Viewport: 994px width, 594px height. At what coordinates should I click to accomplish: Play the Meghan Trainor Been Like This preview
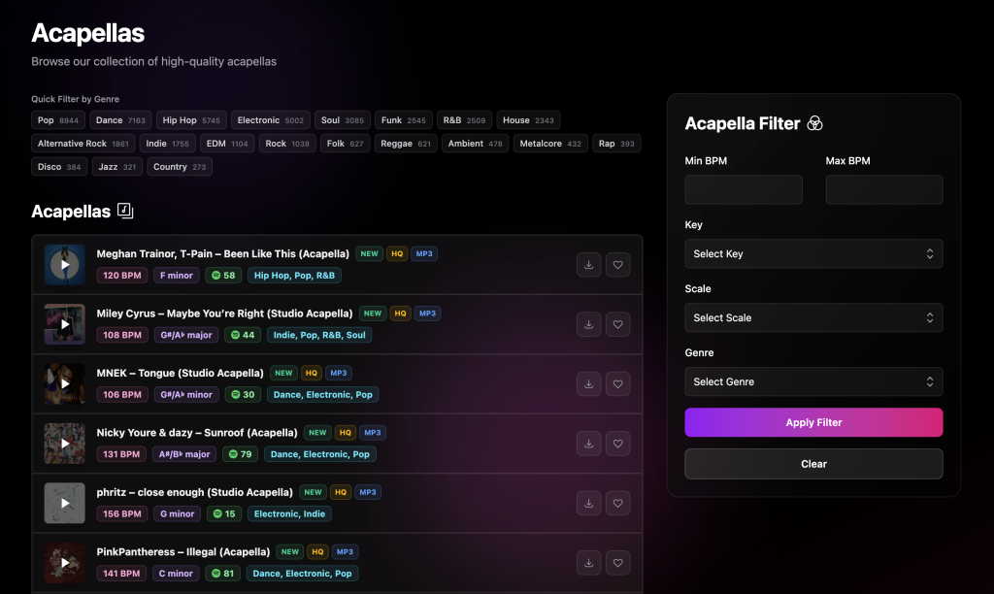click(64, 264)
